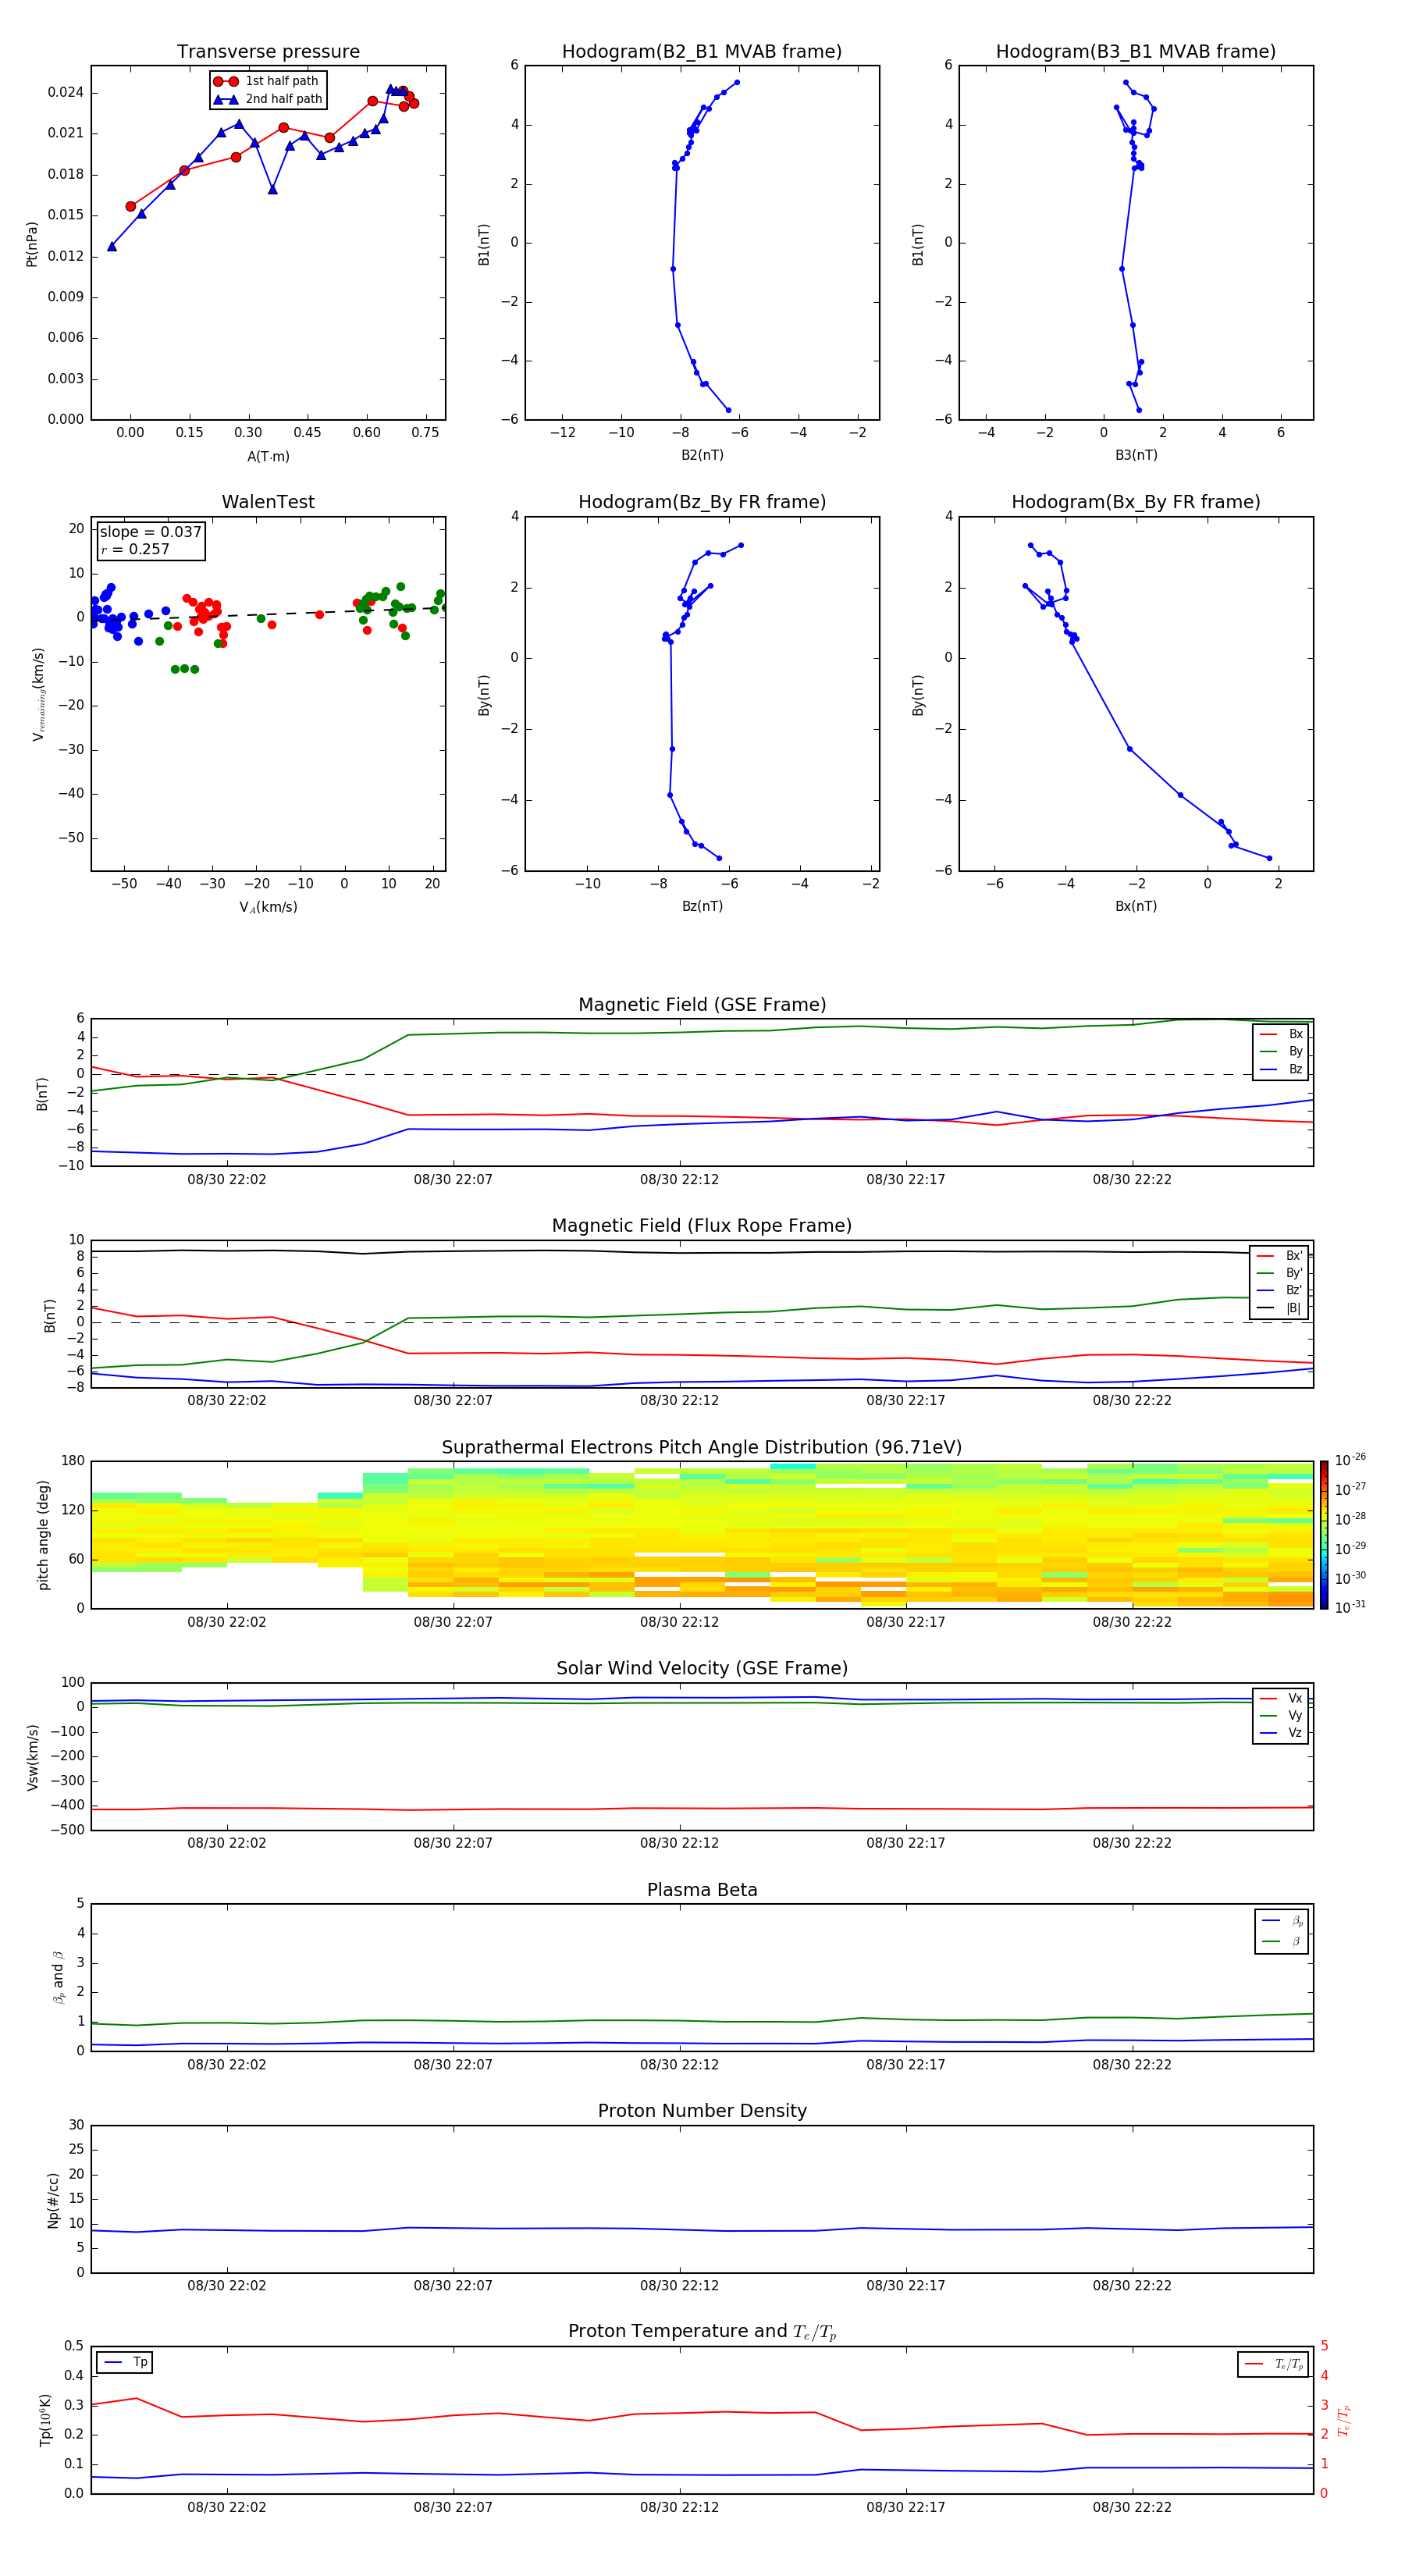Click the 'Tp(10^6K)' y-axis label

[45, 2420]
